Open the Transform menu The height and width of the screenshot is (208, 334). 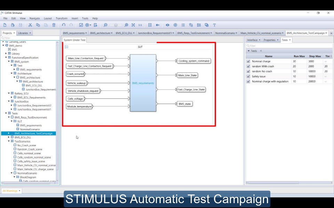[x=62, y=18]
